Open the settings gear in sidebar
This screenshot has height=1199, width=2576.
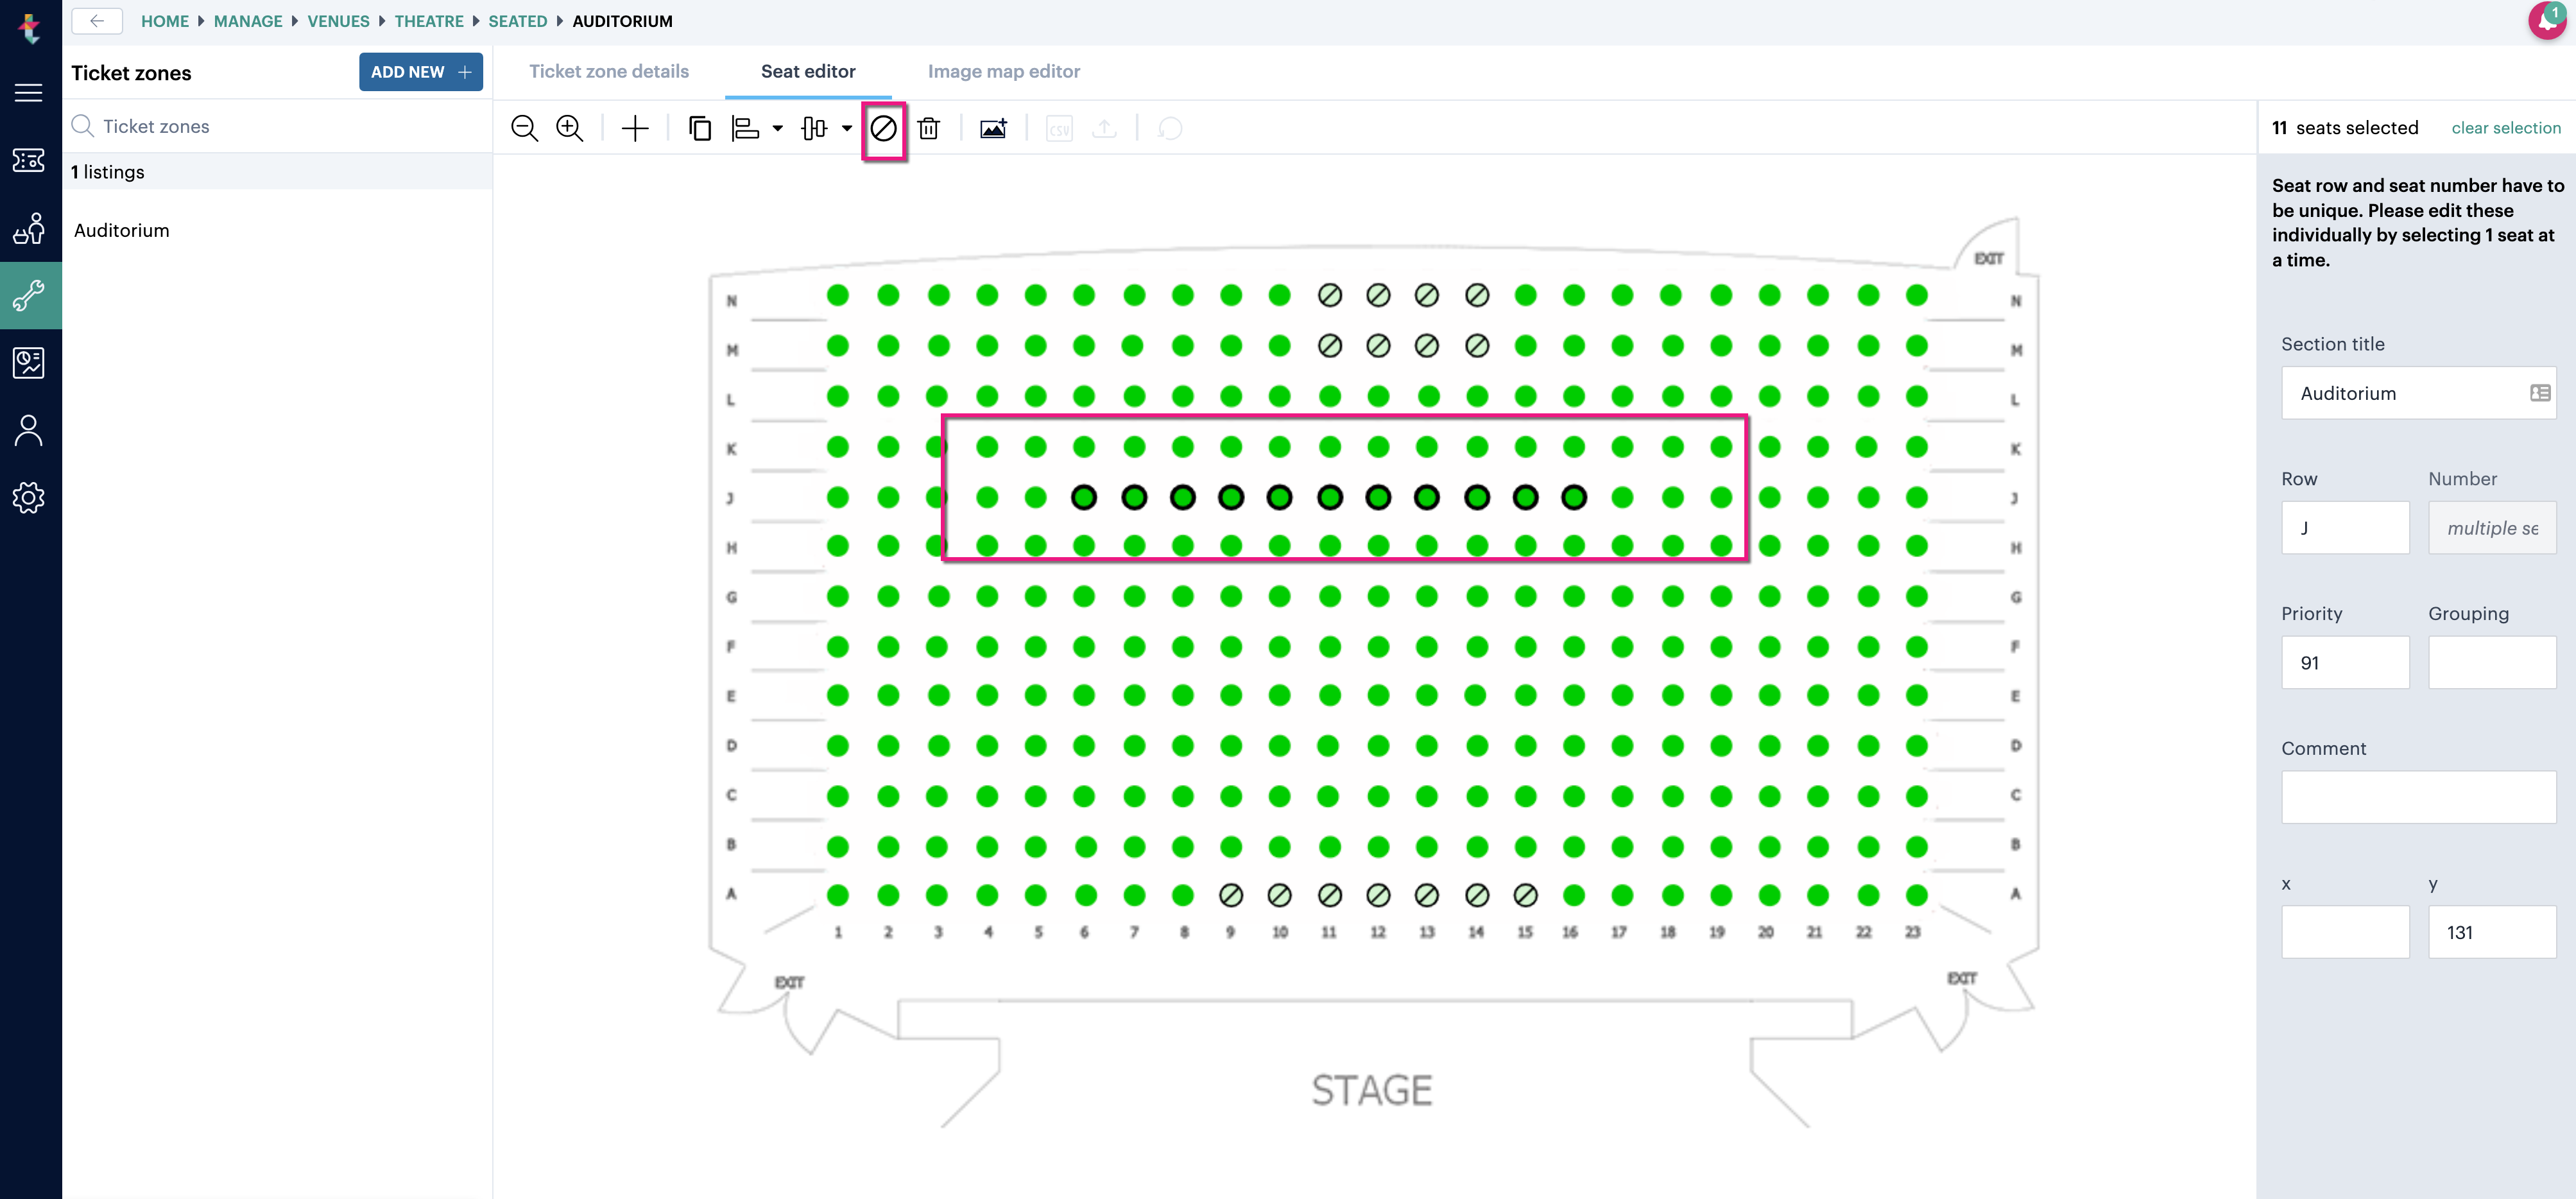click(29, 497)
